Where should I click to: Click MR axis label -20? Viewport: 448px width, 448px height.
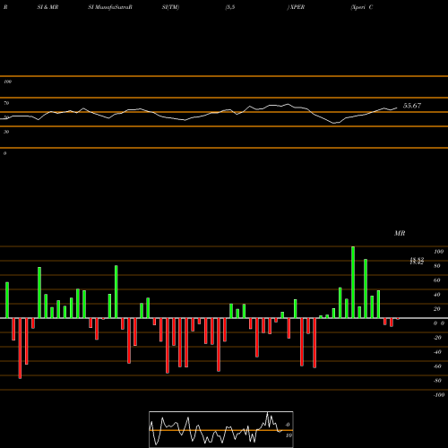coord(437,338)
